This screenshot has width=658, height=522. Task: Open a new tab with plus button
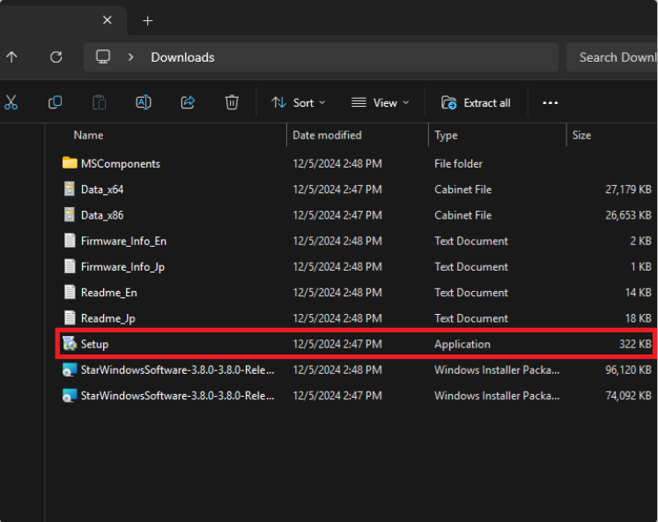tap(147, 20)
